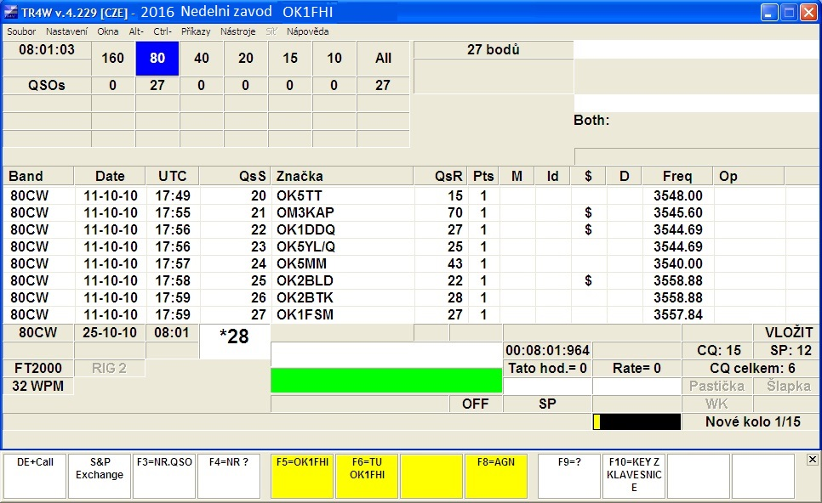Select log row with callsign OM3KAP
822x503 pixels.
click(x=412, y=212)
